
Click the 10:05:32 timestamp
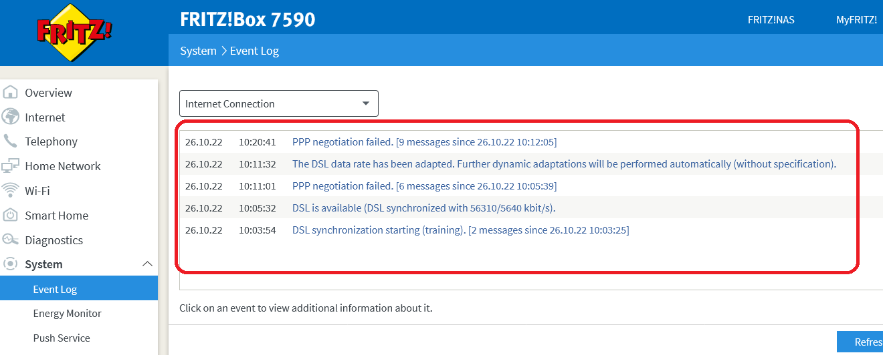258,208
